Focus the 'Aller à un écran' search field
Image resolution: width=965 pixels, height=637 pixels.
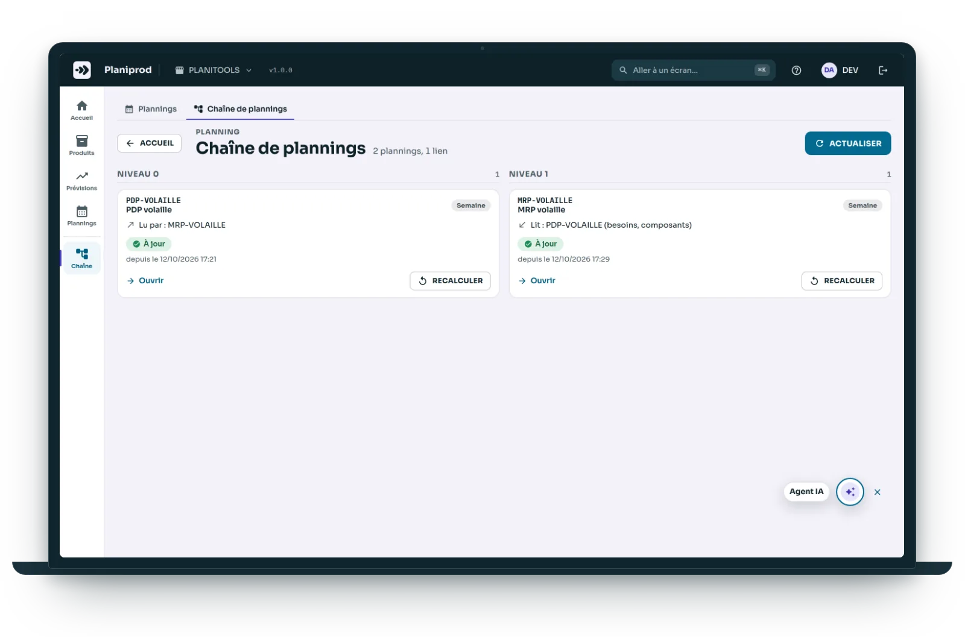(693, 70)
